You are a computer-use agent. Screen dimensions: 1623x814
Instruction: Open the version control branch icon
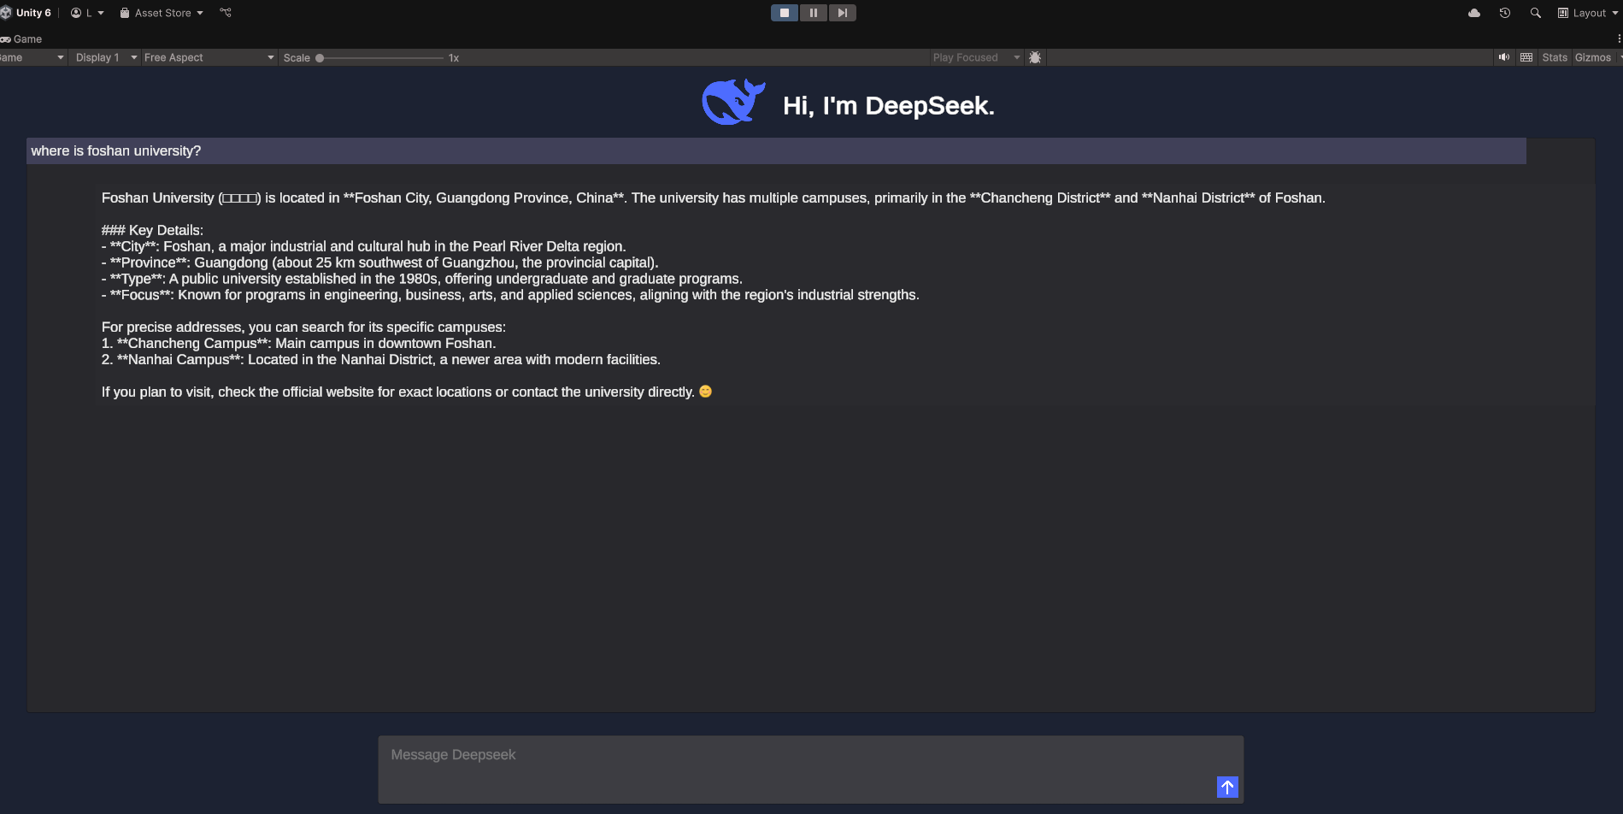click(x=226, y=13)
